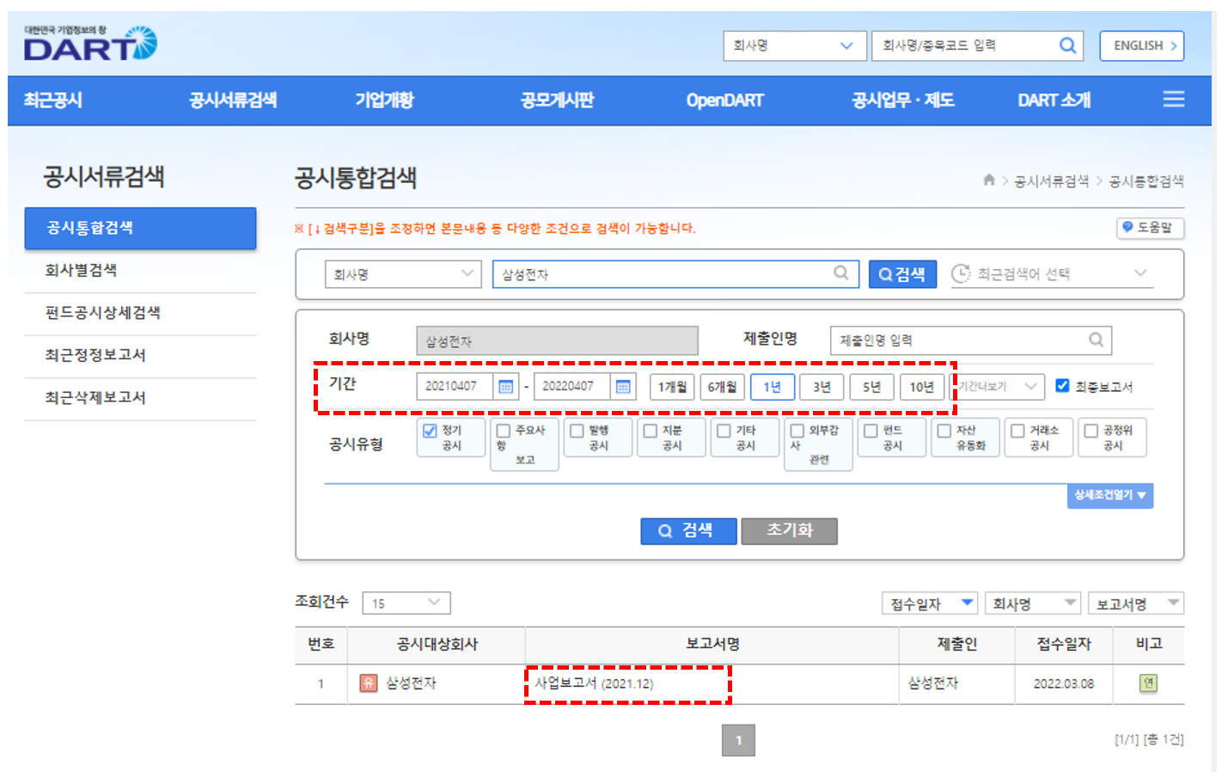This screenshot has height=784, width=1228.
Task: Click the home breadcrumb icon
Action: (x=989, y=180)
